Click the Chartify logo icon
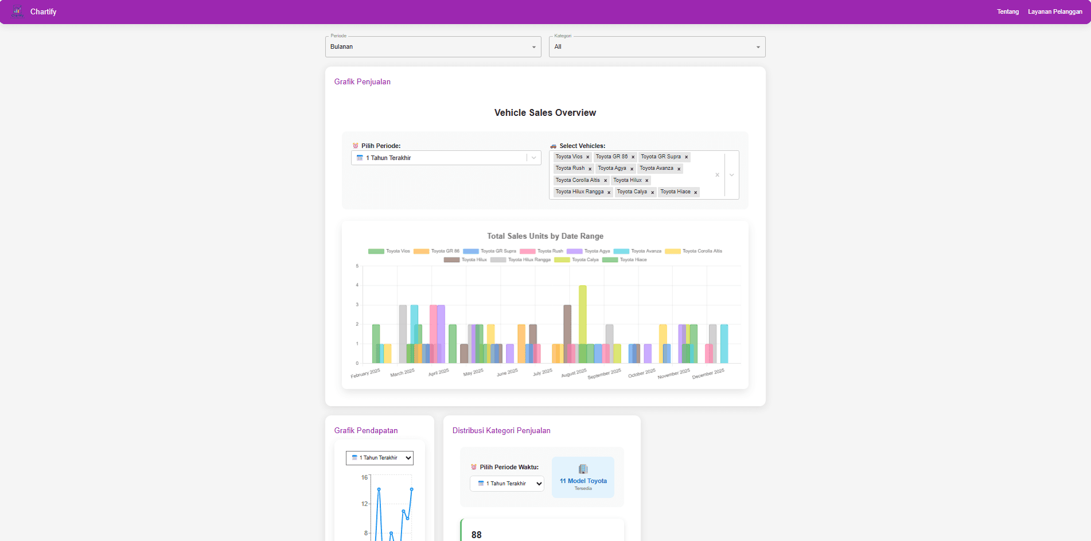 18,11
